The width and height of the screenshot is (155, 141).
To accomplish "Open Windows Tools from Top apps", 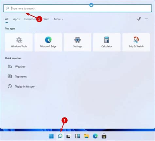I will pyautogui.click(x=19, y=42).
